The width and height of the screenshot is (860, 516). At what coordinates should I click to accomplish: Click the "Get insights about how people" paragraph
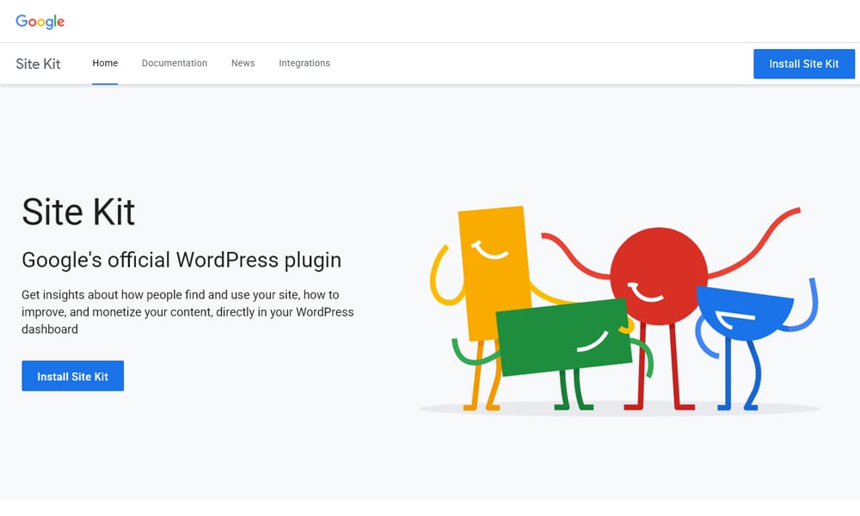(187, 312)
